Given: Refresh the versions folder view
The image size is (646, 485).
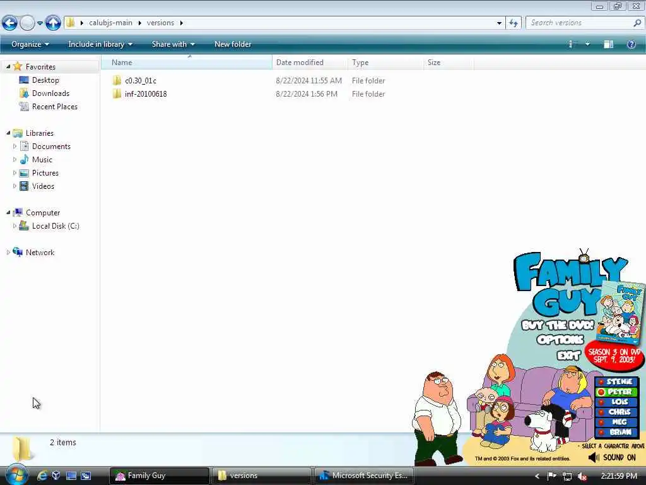Looking at the screenshot, I should pyautogui.click(x=514, y=23).
